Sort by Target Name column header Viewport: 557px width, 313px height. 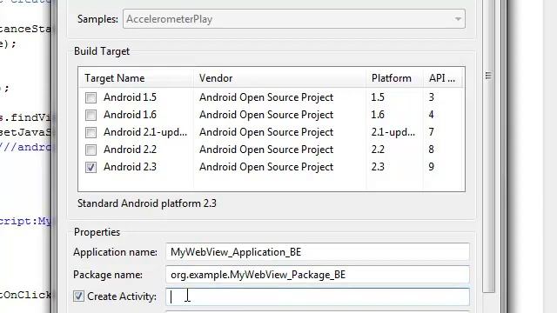pos(136,78)
